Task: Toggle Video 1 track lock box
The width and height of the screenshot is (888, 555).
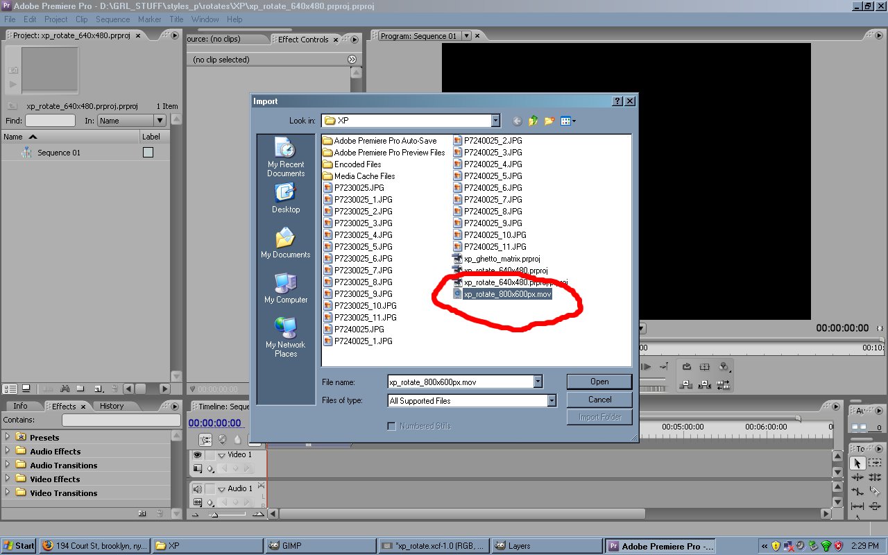Action: [x=210, y=455]
